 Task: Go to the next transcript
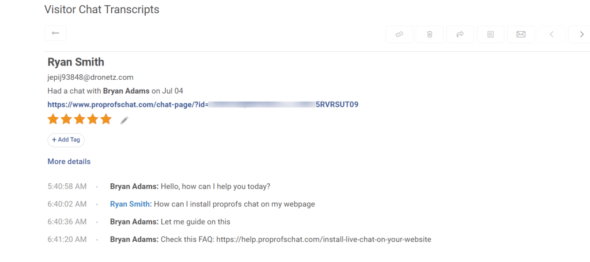tap(580, 34)
